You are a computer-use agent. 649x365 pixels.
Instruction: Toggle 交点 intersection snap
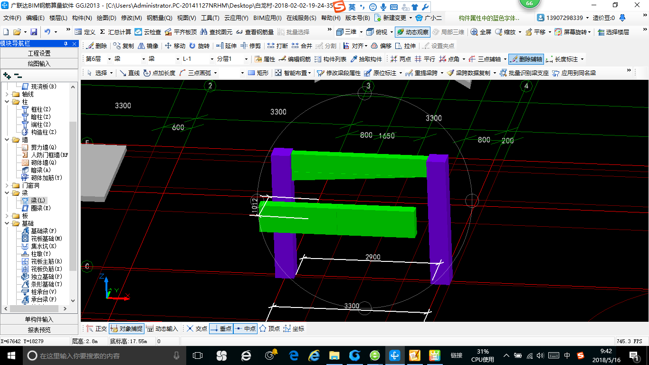(197, 328)
